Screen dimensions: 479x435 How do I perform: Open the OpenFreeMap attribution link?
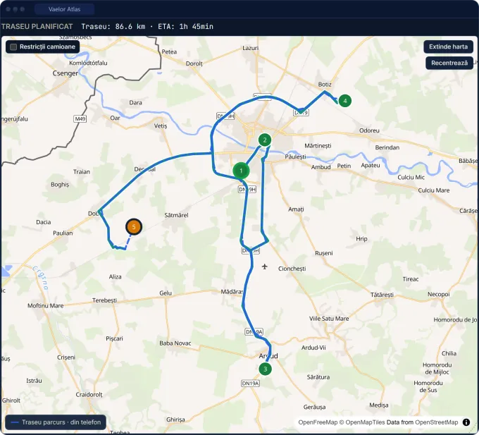click(318, 422)
